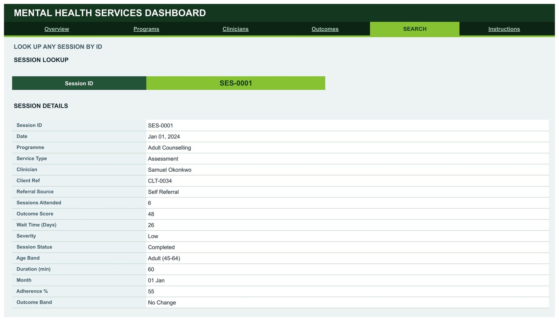Click the Month field label
The height and width of the screenshot is (321, 559).
24,280
